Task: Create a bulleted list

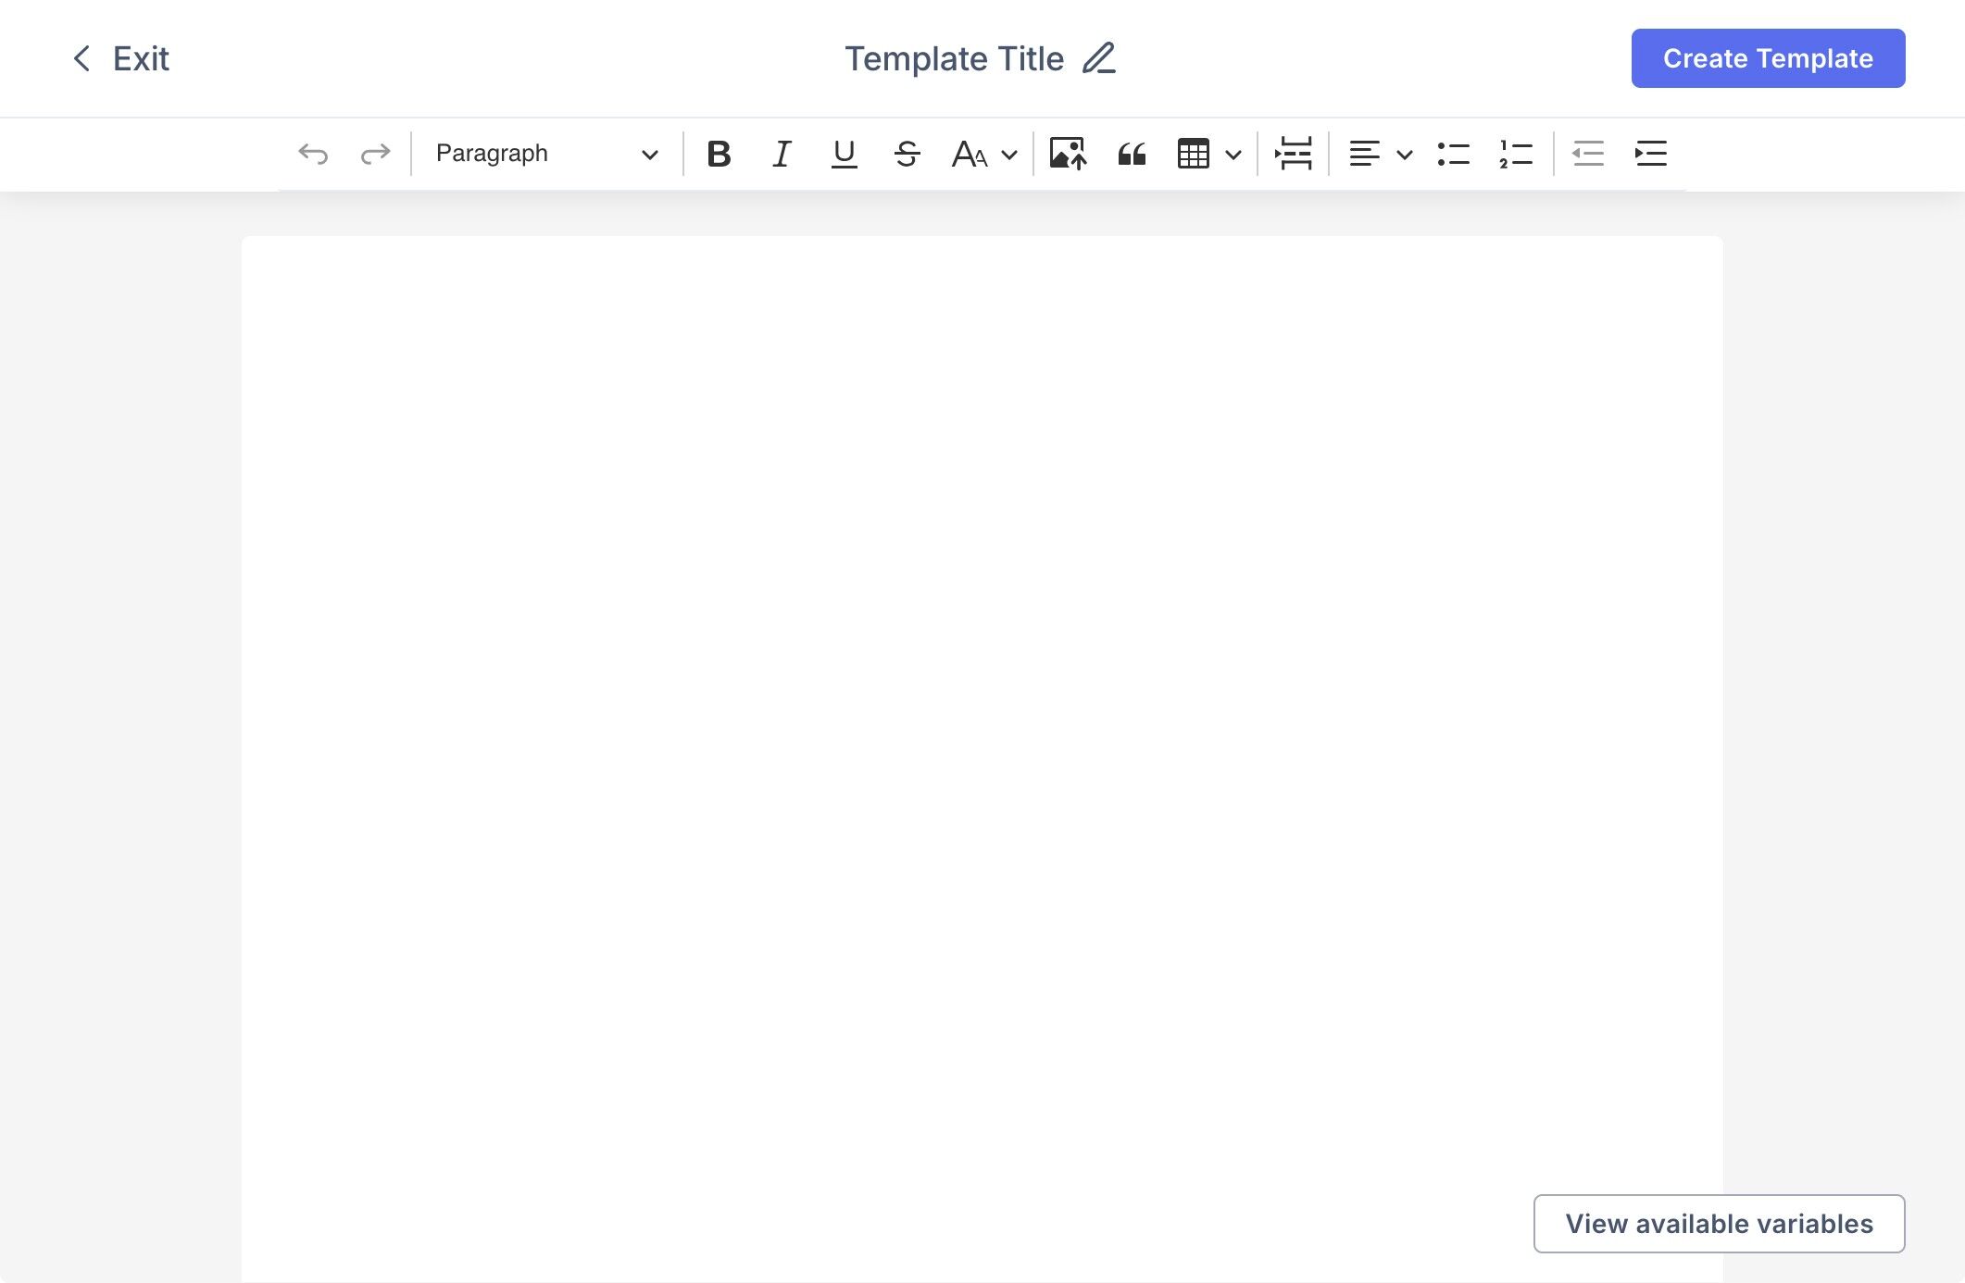Action: coord(1453,154)
